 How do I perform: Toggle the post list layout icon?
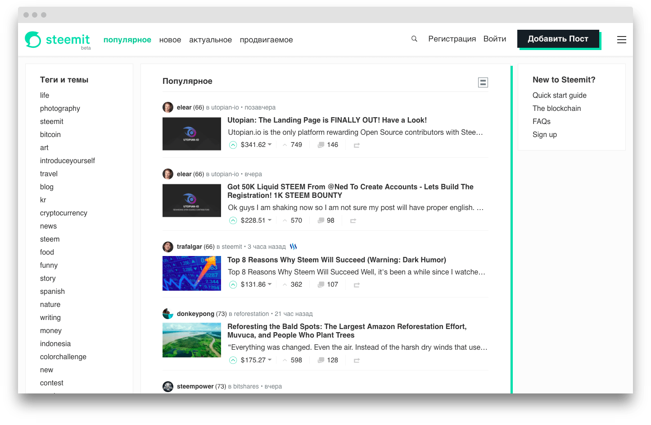(x=483, y=82)
